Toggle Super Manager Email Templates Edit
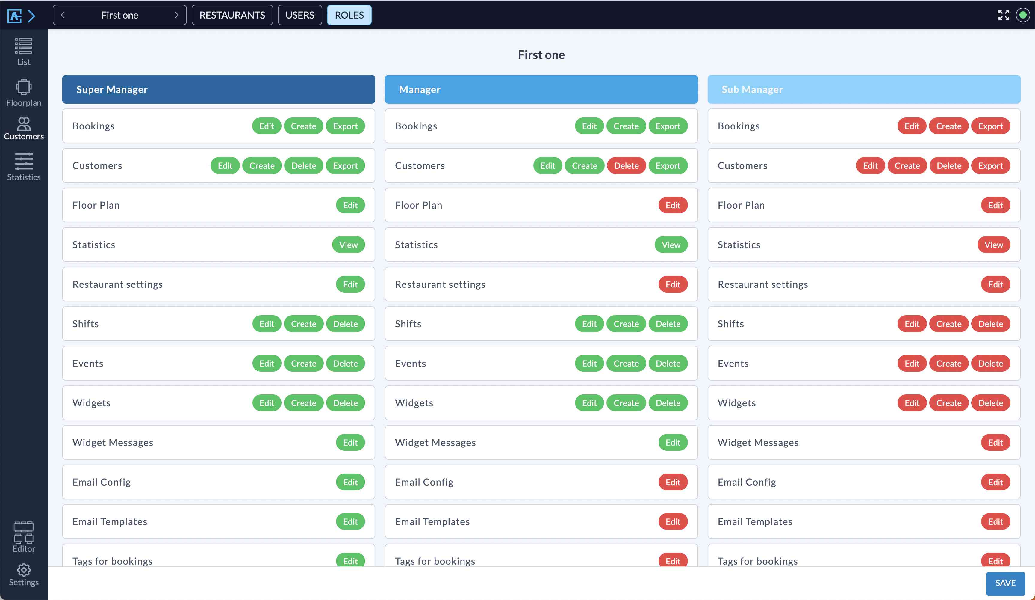 350,521
